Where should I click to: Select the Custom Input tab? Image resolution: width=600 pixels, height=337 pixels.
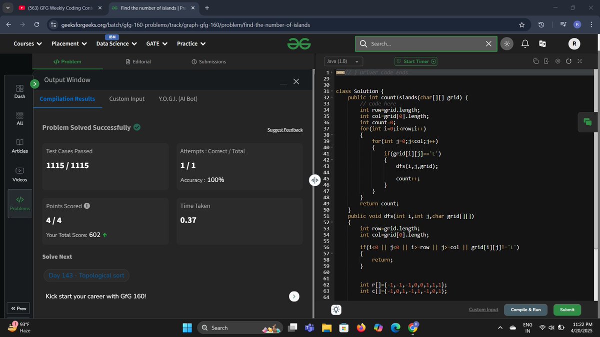point(127,99)
